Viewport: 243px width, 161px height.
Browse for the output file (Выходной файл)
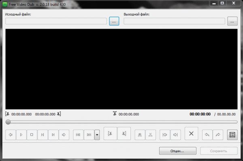[232, 21]
